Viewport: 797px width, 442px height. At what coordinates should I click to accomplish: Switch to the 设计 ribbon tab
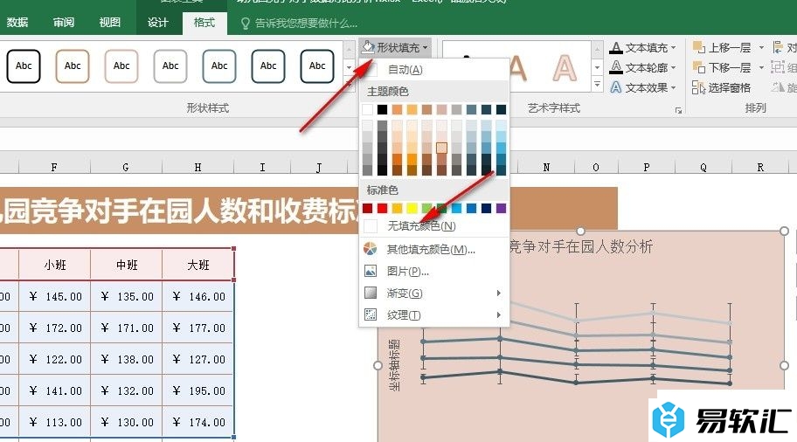pyautogui.click(x=157, y=23)
